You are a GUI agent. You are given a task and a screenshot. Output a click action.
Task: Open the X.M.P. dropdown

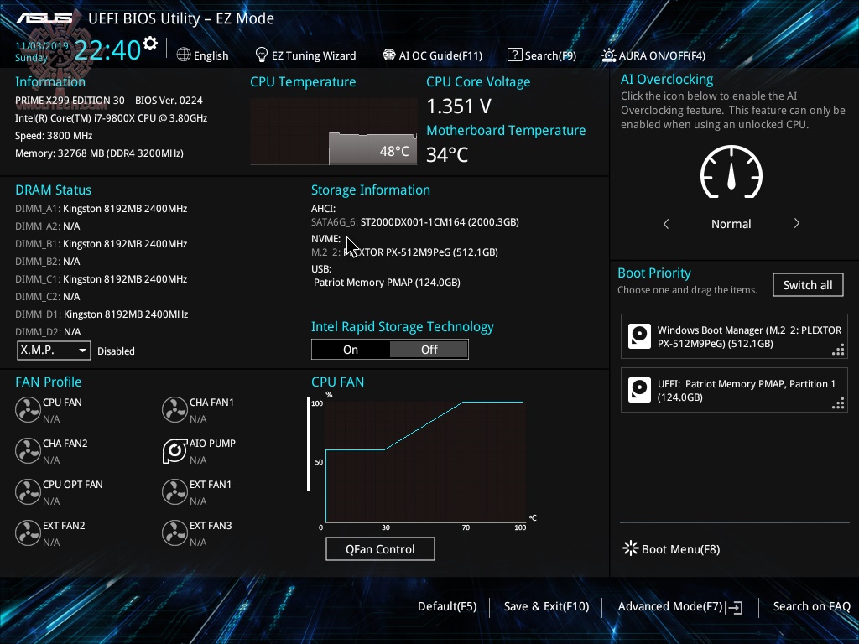point(53,351)
